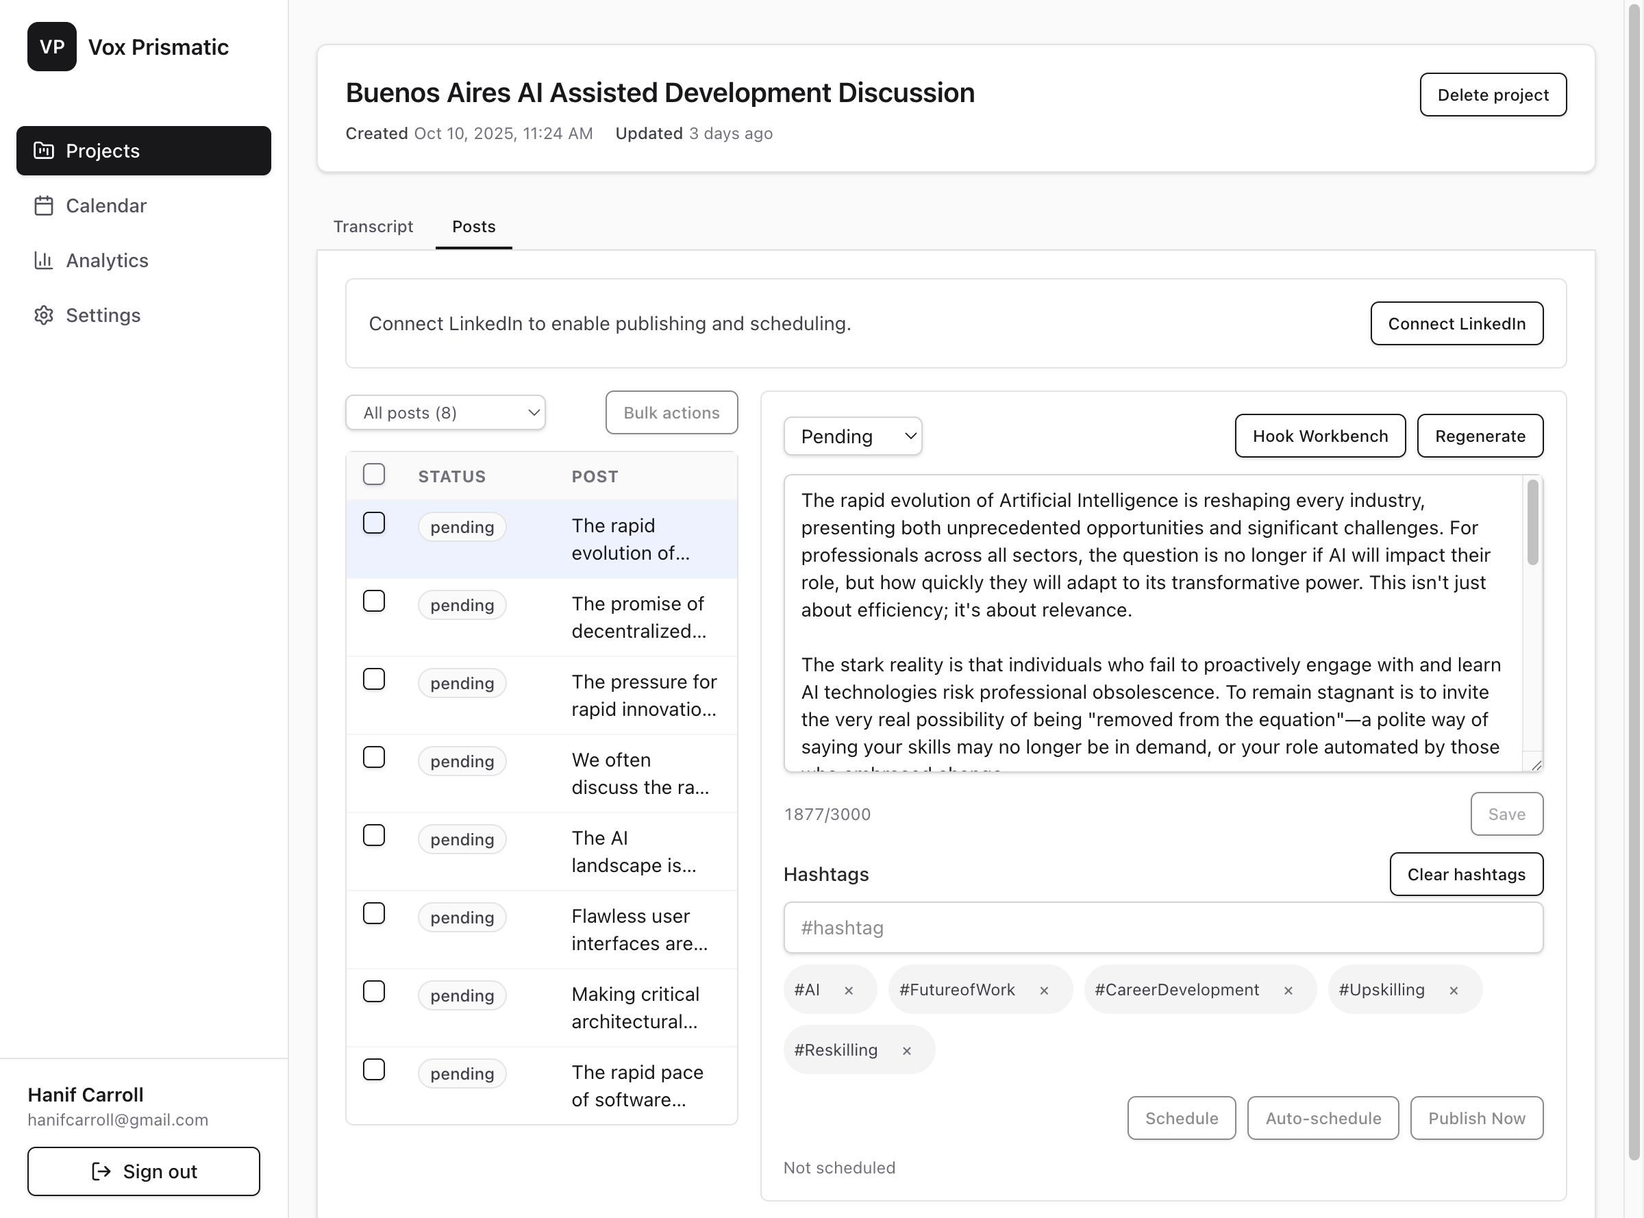Check the box for 'The promise of decentralized' post
The image size is (1644, 1218).
[x=374, y=601]
